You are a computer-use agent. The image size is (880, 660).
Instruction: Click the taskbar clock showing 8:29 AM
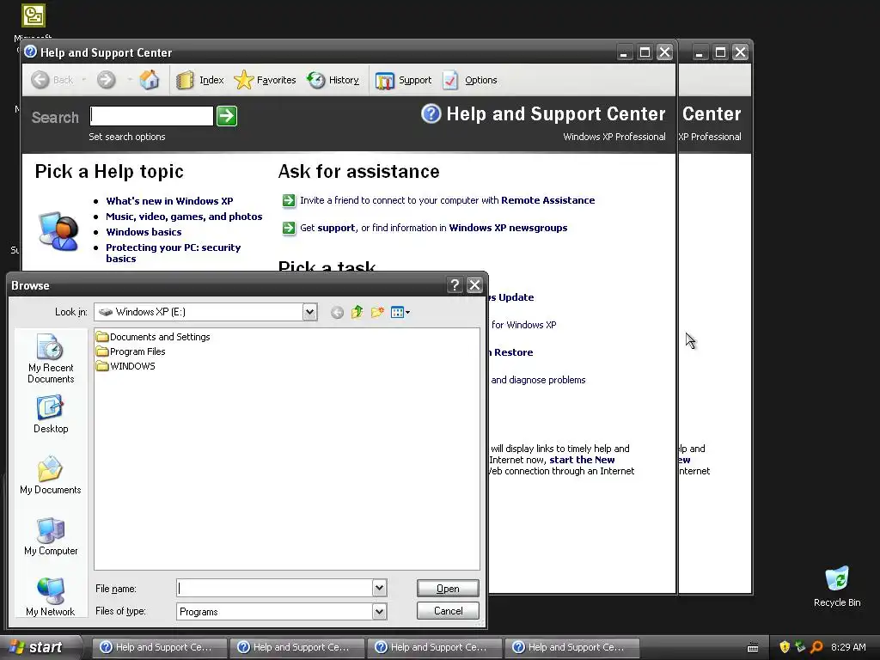(x=848, y=647)
